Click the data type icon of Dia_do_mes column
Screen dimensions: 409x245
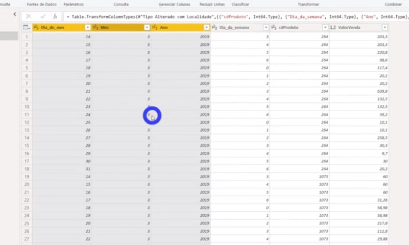coord(36,28)
